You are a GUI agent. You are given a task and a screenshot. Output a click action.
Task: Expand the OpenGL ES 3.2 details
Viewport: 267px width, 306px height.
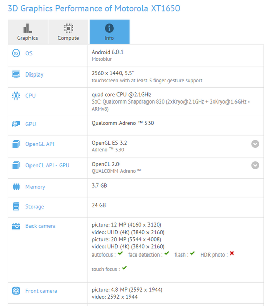[255, 144]
